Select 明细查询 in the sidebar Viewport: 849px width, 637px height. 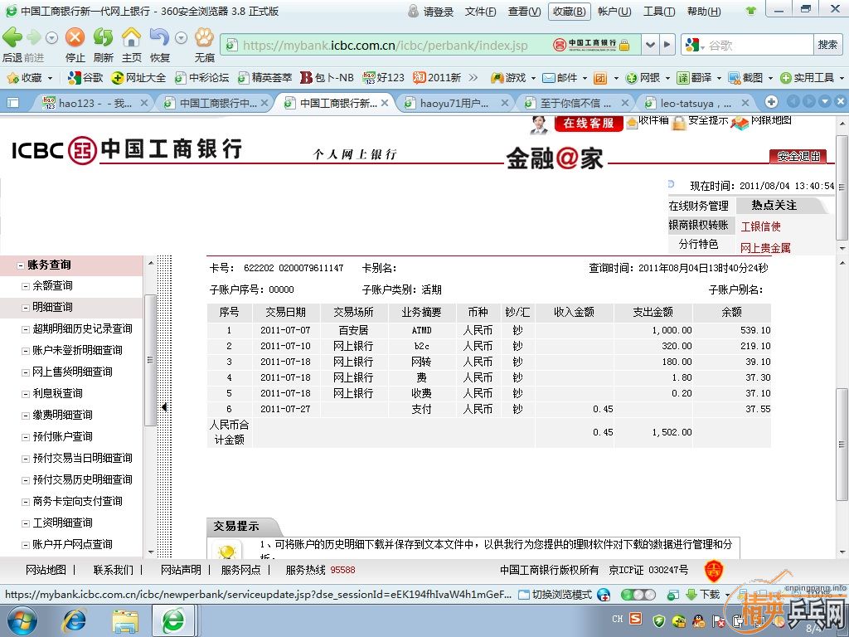tap(52, 307)
